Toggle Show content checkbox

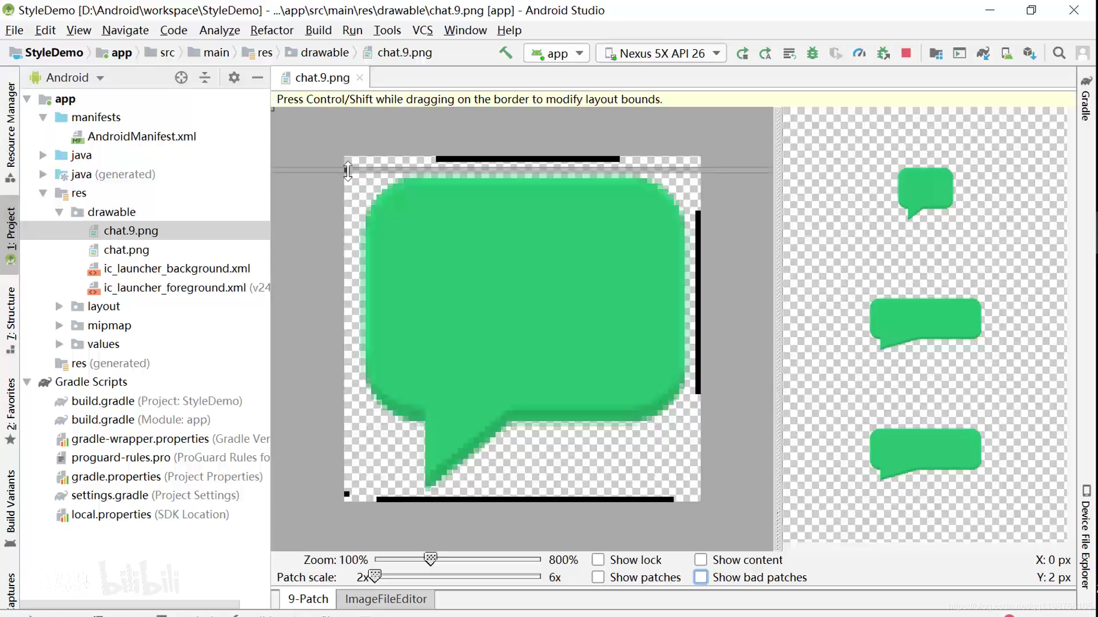699,559
